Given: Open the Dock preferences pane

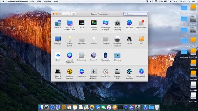Looking at the screenshot, I should (82, 24).
